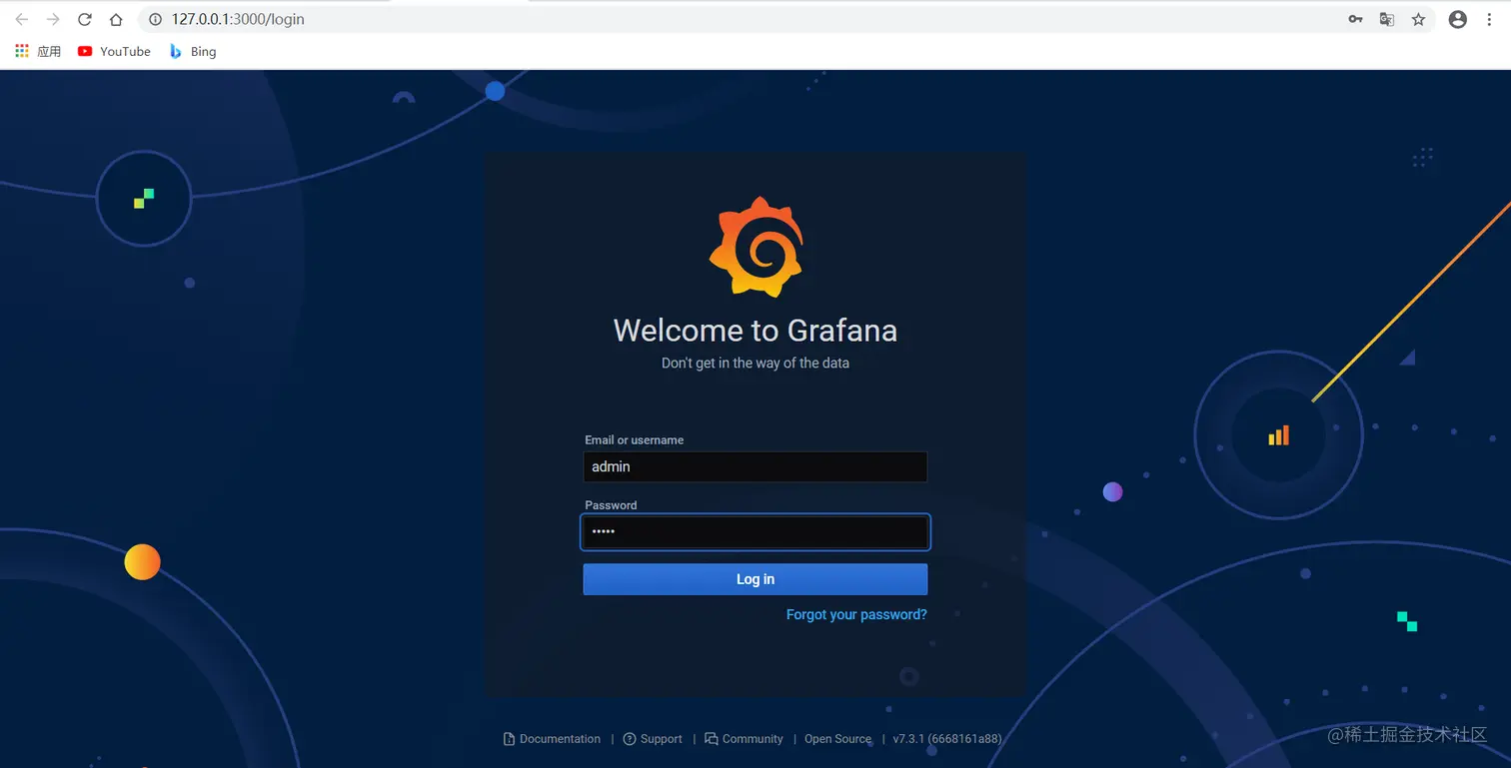1511x768 pixels.
Task: Open the Documentation footer link
Action: [x=552, y=739]
